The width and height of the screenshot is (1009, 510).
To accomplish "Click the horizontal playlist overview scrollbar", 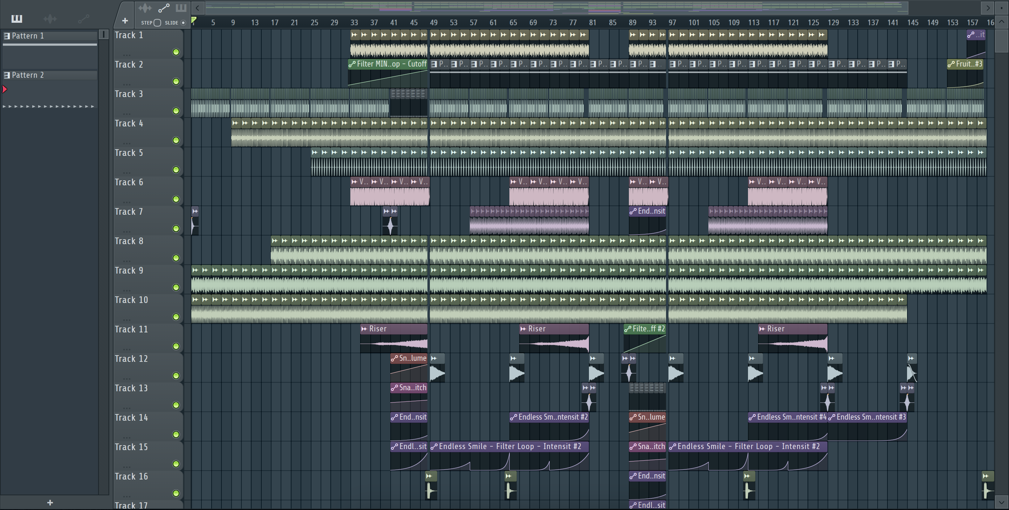I will click(x=557, y=7).
